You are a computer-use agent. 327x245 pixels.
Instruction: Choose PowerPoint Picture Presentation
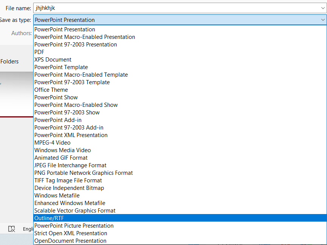180,226
